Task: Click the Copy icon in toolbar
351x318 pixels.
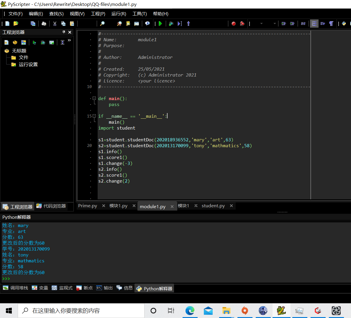Action: [x=63, y=24]
